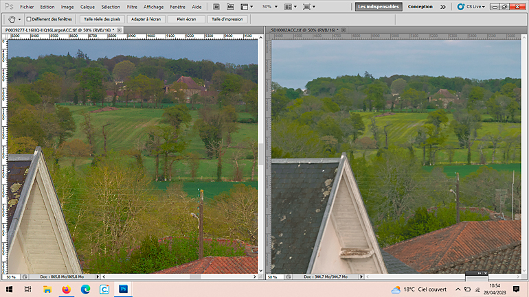This screenshot has width=529, height=297.
Task: Open Mini Bridge via the Mb icon
Action: click(230, 7)
